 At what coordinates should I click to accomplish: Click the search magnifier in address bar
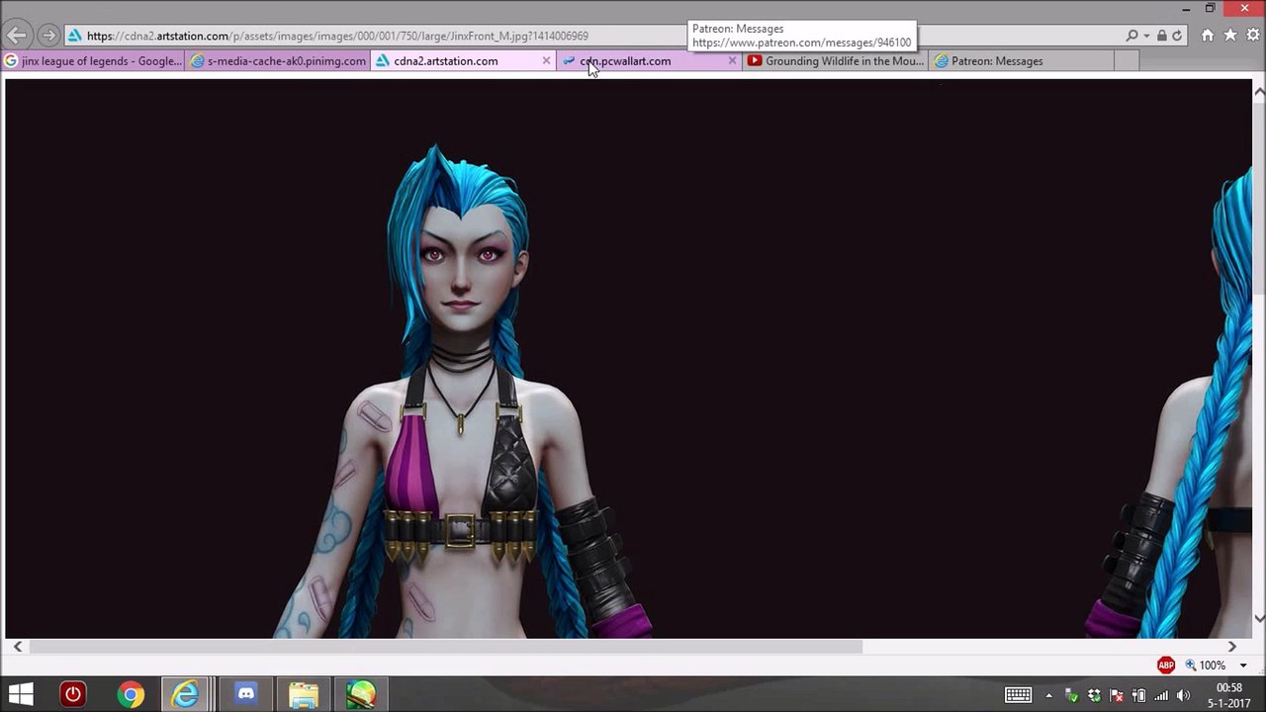(1131, 36)
